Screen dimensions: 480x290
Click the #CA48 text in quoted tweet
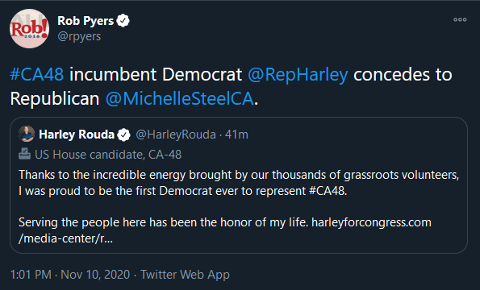(328, 191)
